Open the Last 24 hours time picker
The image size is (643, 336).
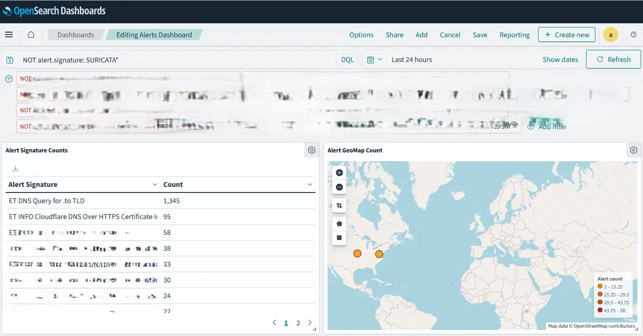point(412,60)
